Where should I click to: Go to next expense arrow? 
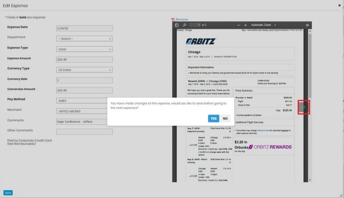click(304, 107)
